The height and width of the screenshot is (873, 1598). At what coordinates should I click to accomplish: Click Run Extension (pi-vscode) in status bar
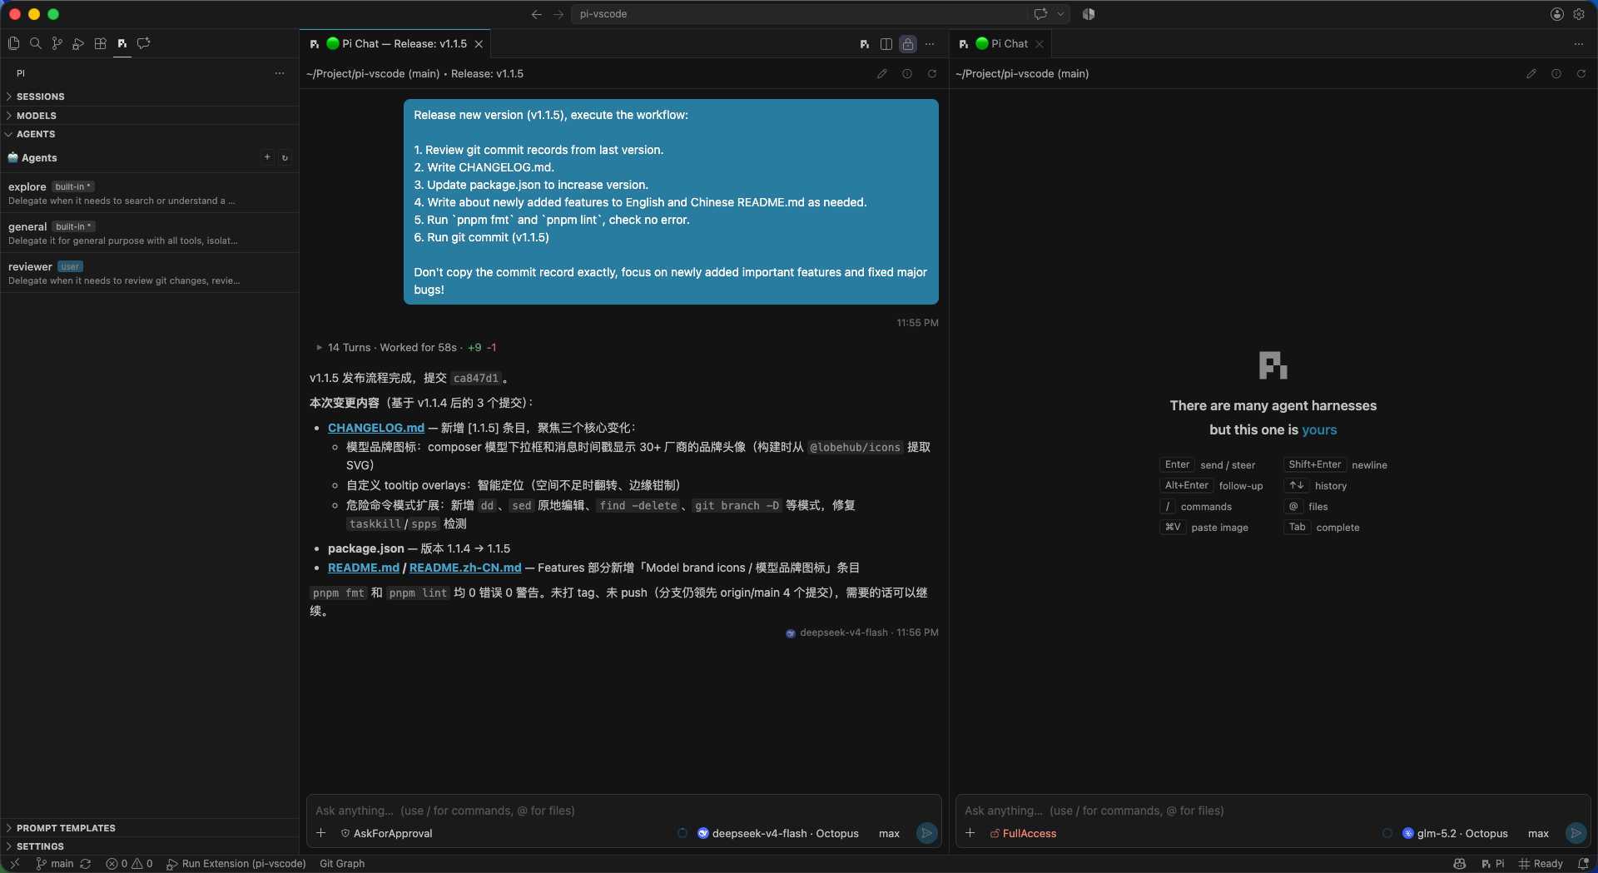click(x=236, y=864)
